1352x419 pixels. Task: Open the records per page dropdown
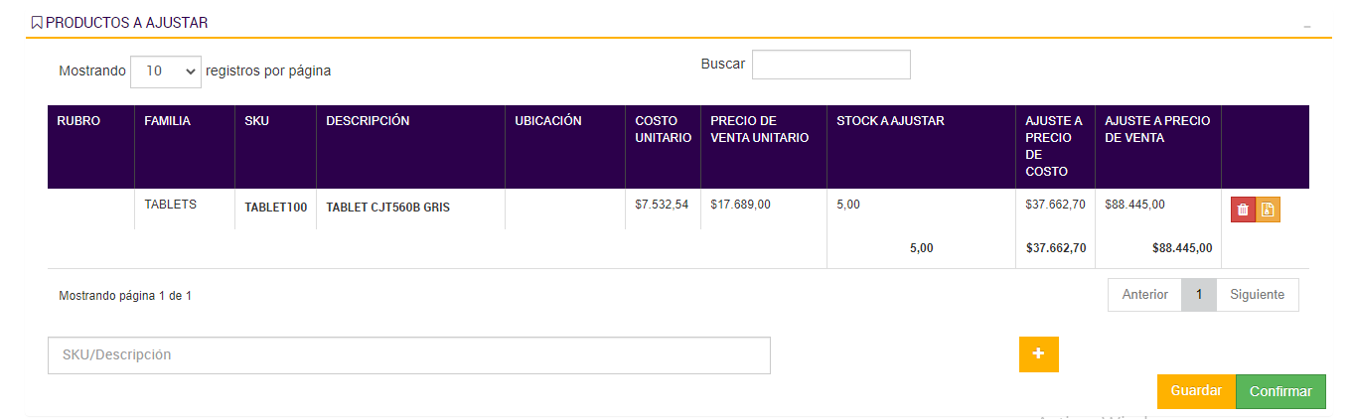tap(165, 71)
